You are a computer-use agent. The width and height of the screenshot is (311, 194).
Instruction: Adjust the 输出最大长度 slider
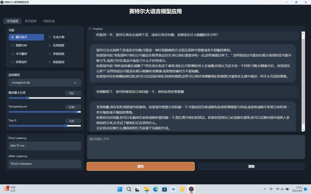pos(45,98)
